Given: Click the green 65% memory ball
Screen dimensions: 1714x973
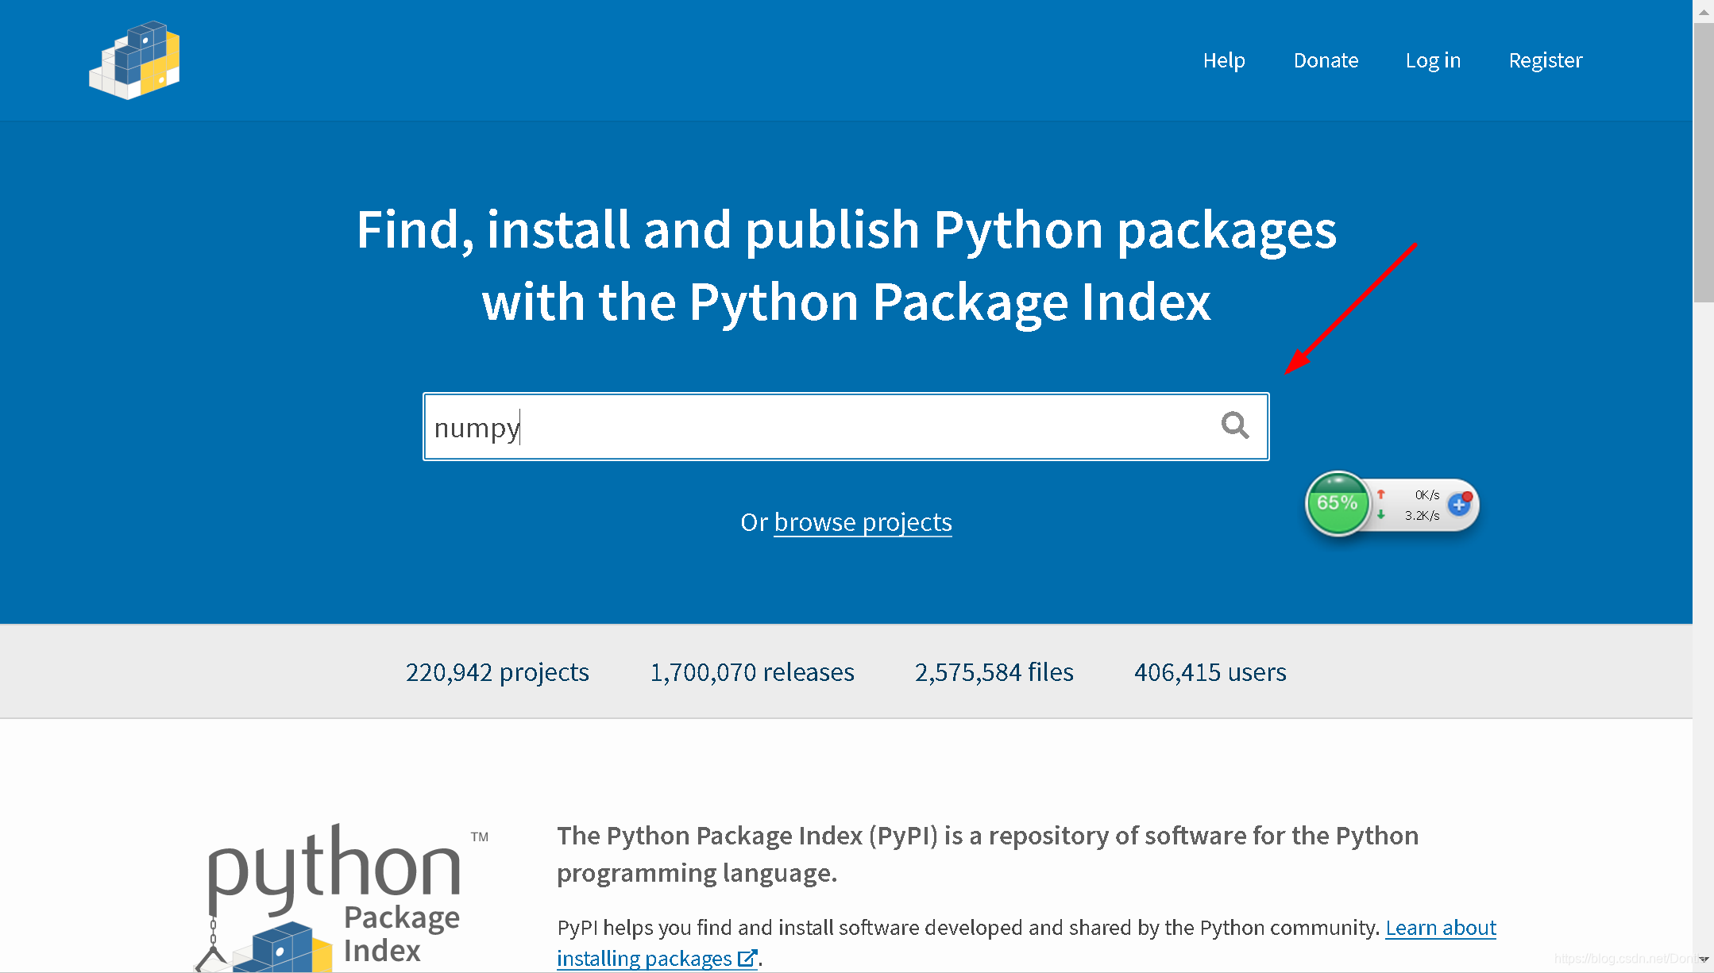Looking at the screenshot, I should pos(1337,503).
